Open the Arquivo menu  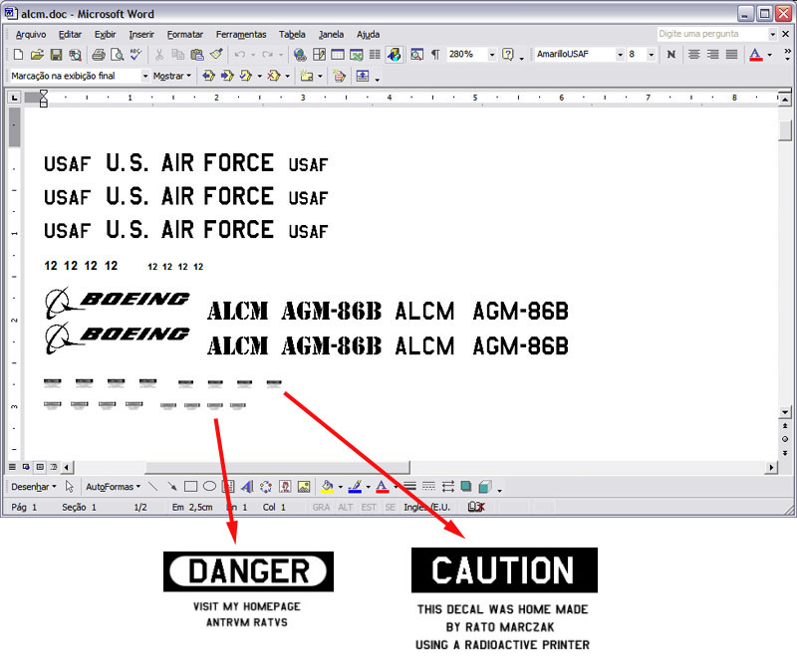31,35
